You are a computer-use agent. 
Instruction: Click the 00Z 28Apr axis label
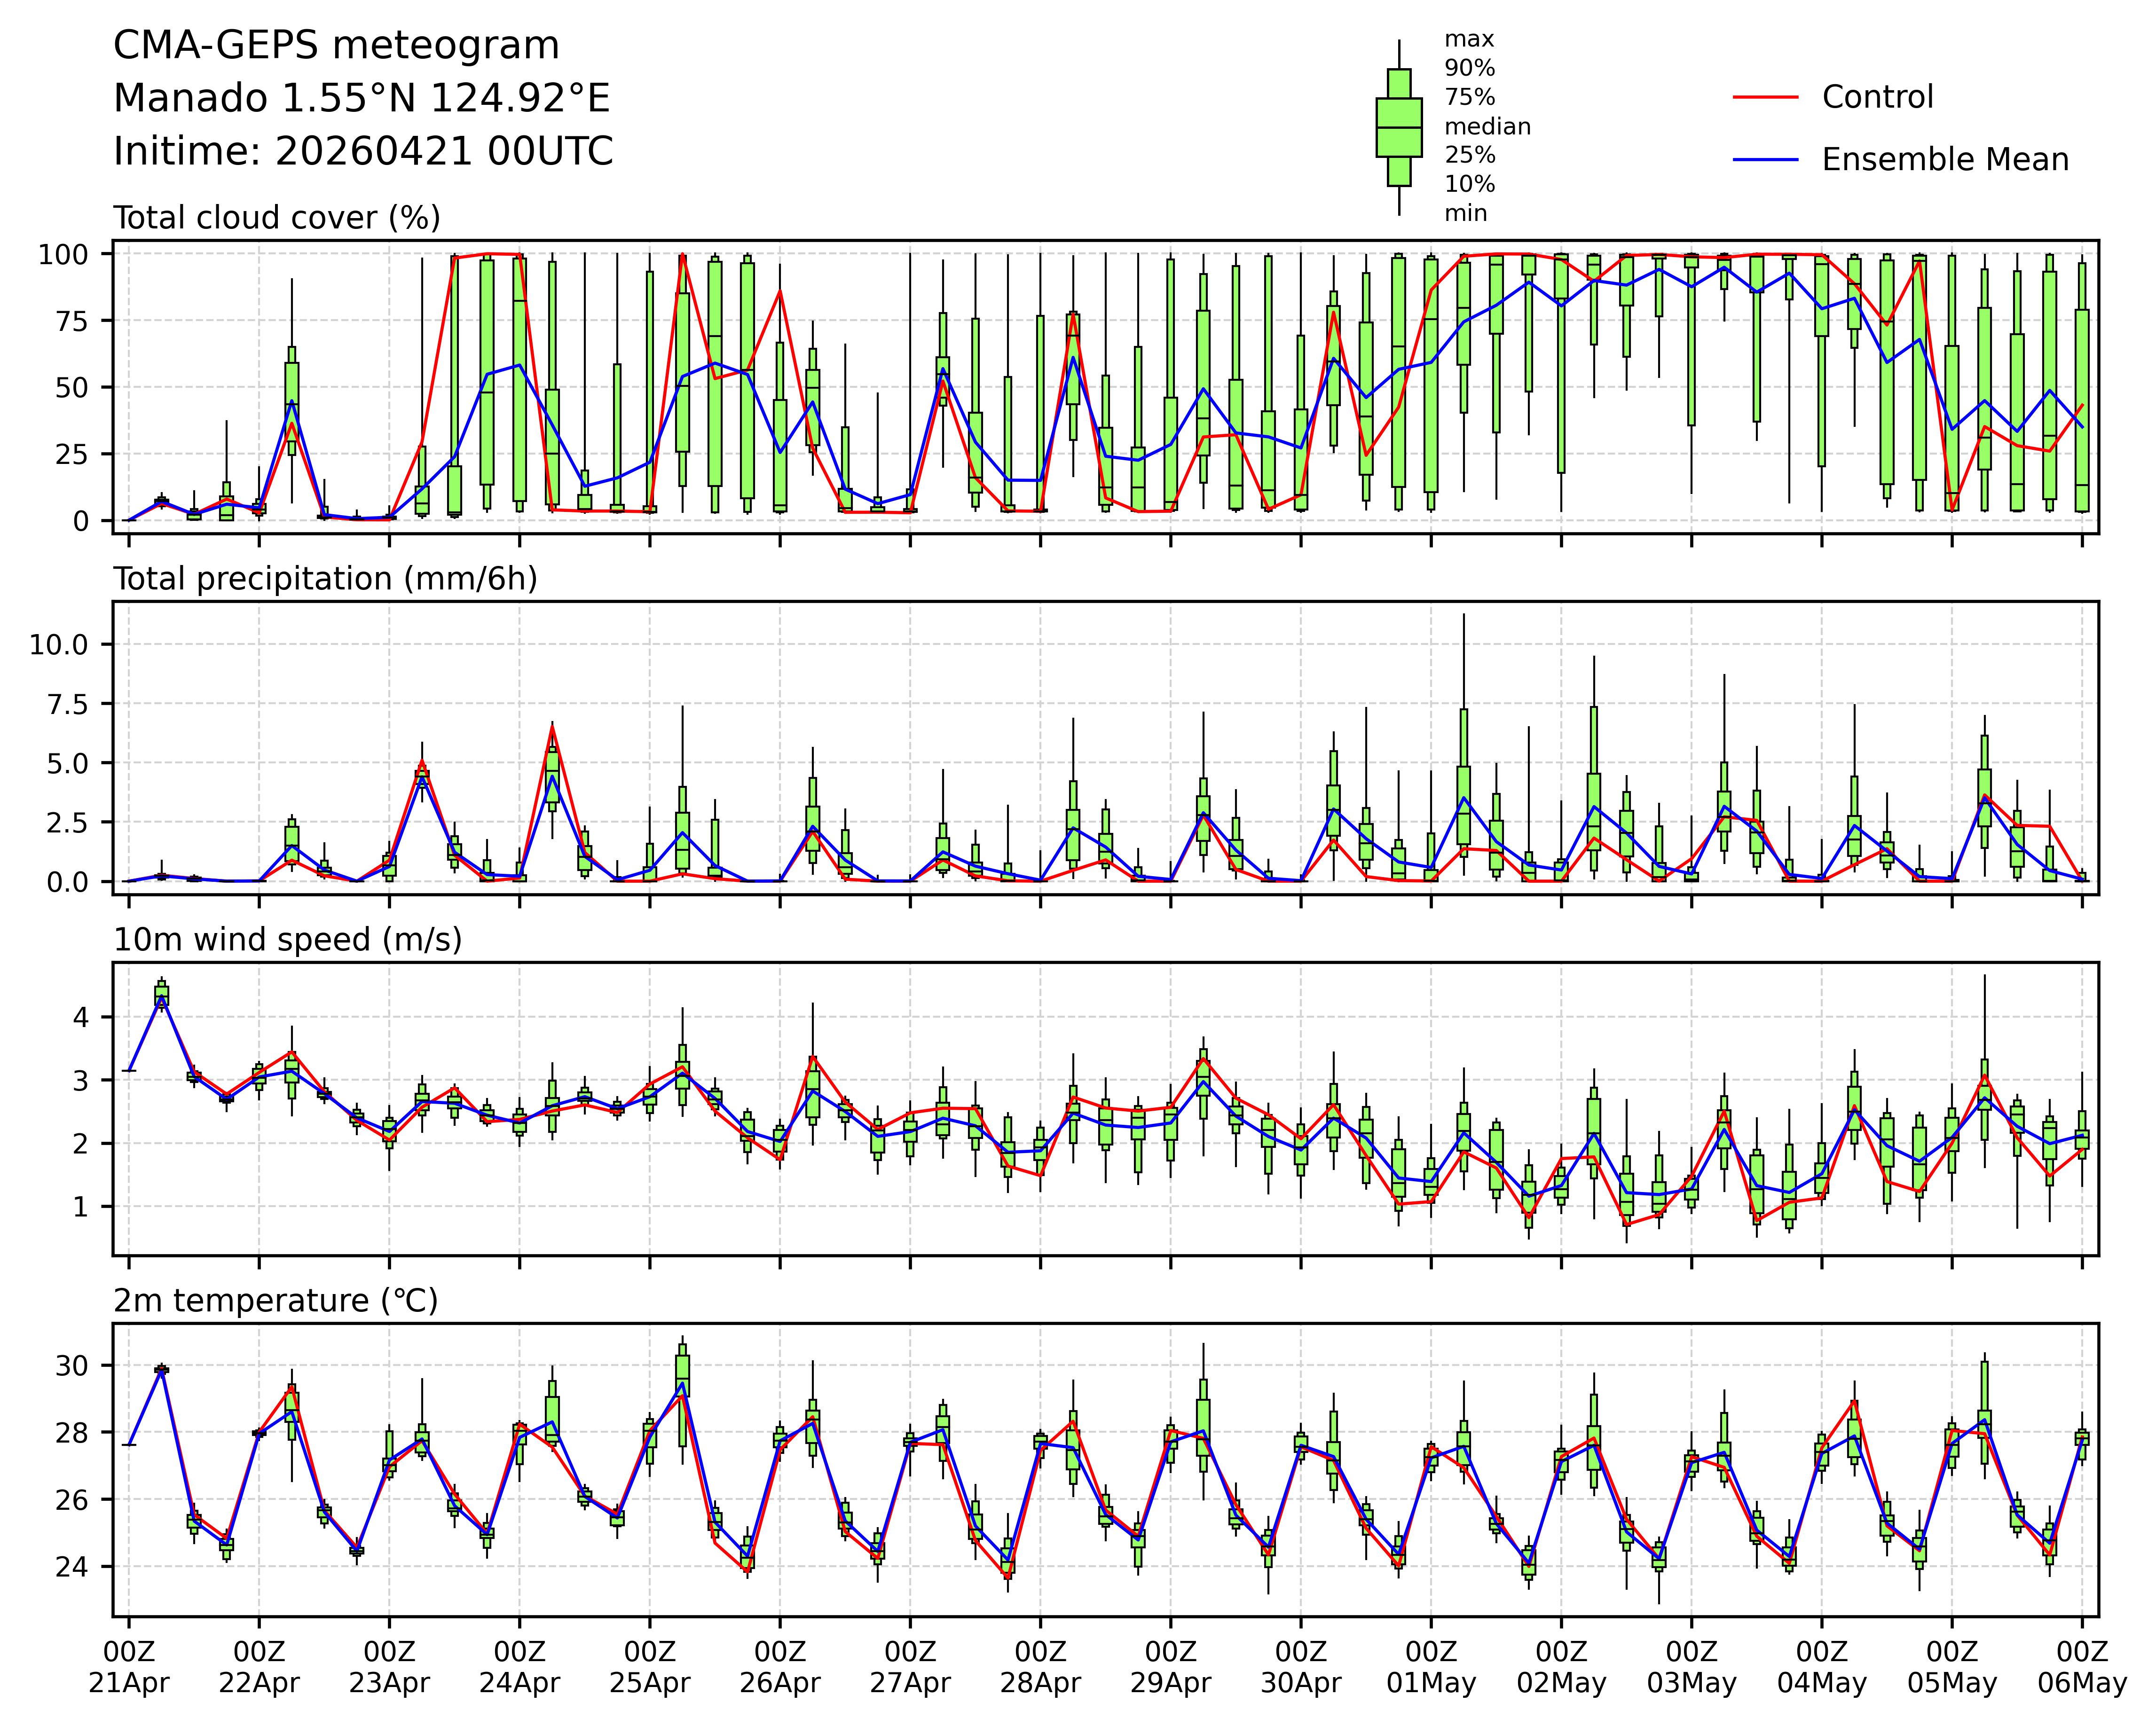1040,1666
